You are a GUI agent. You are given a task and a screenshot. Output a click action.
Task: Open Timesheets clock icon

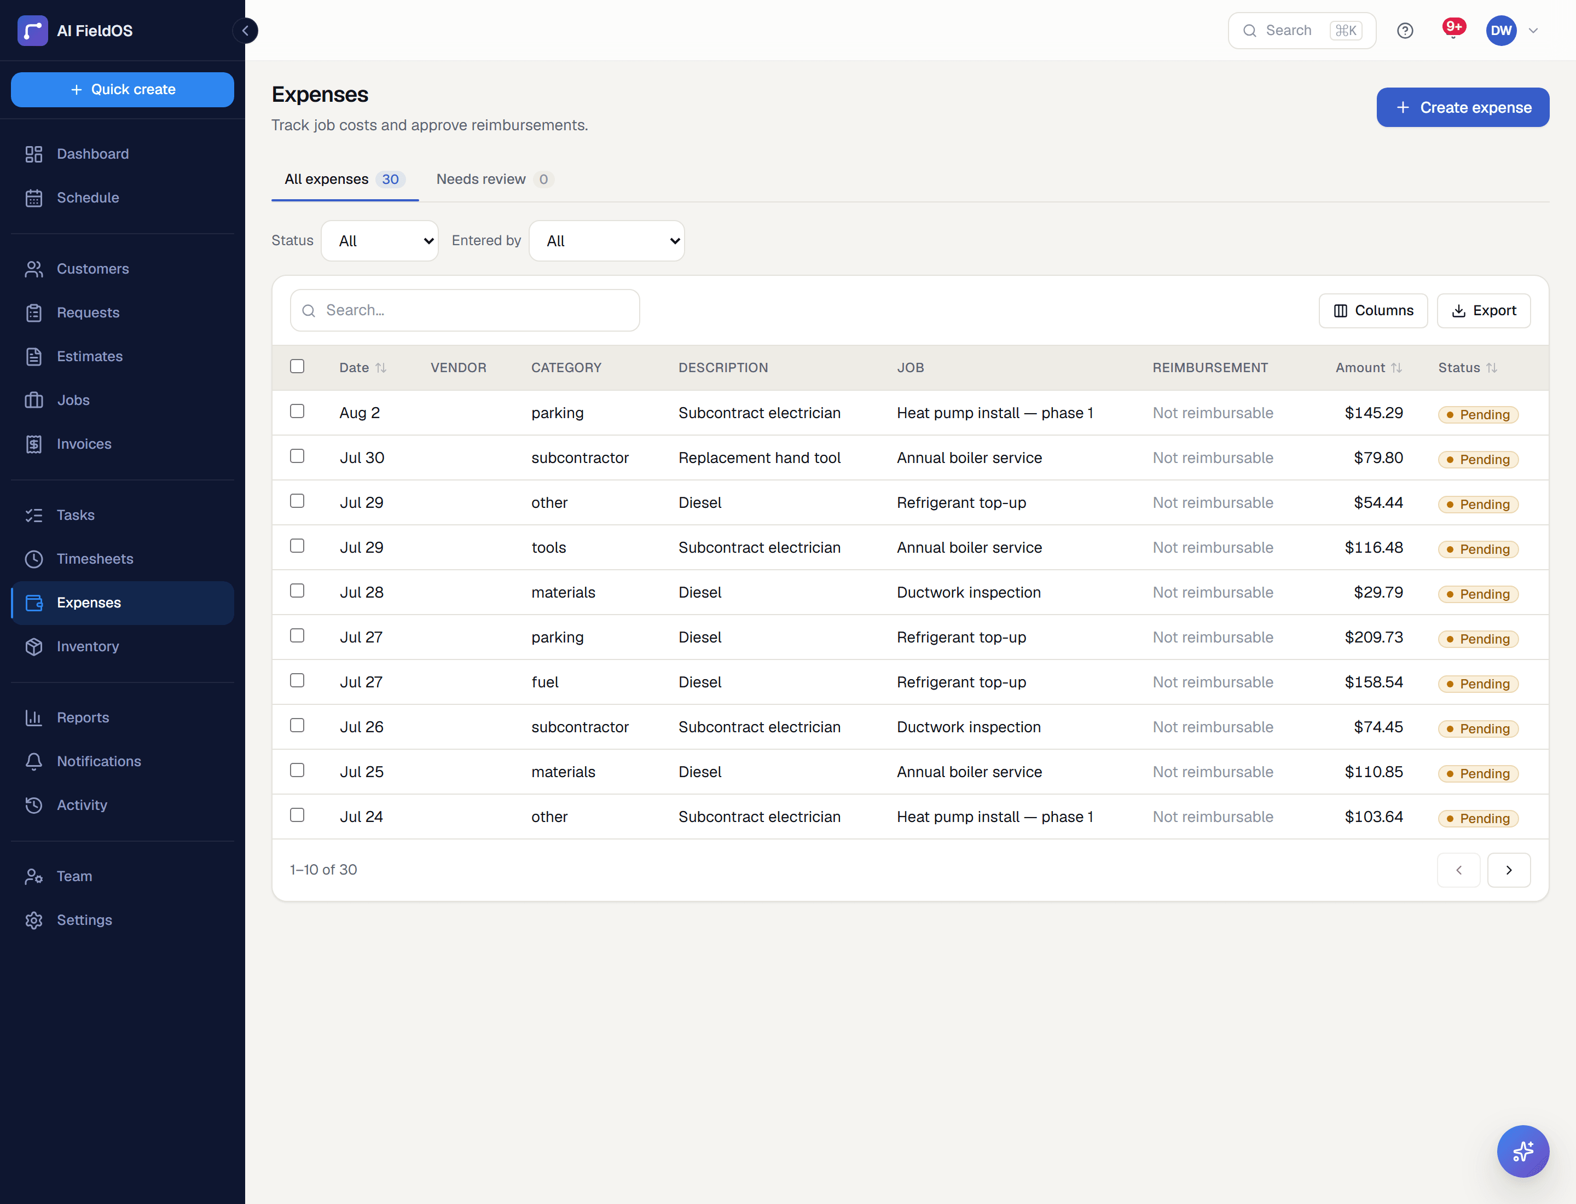click(34, 559)
